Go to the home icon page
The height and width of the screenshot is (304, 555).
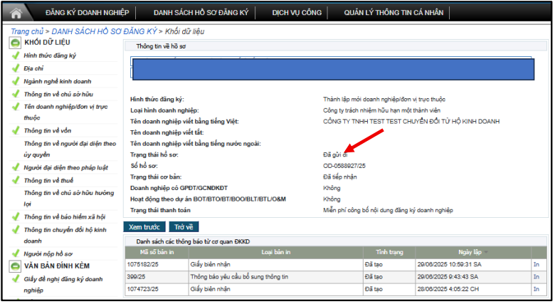[x=16, y=13]
